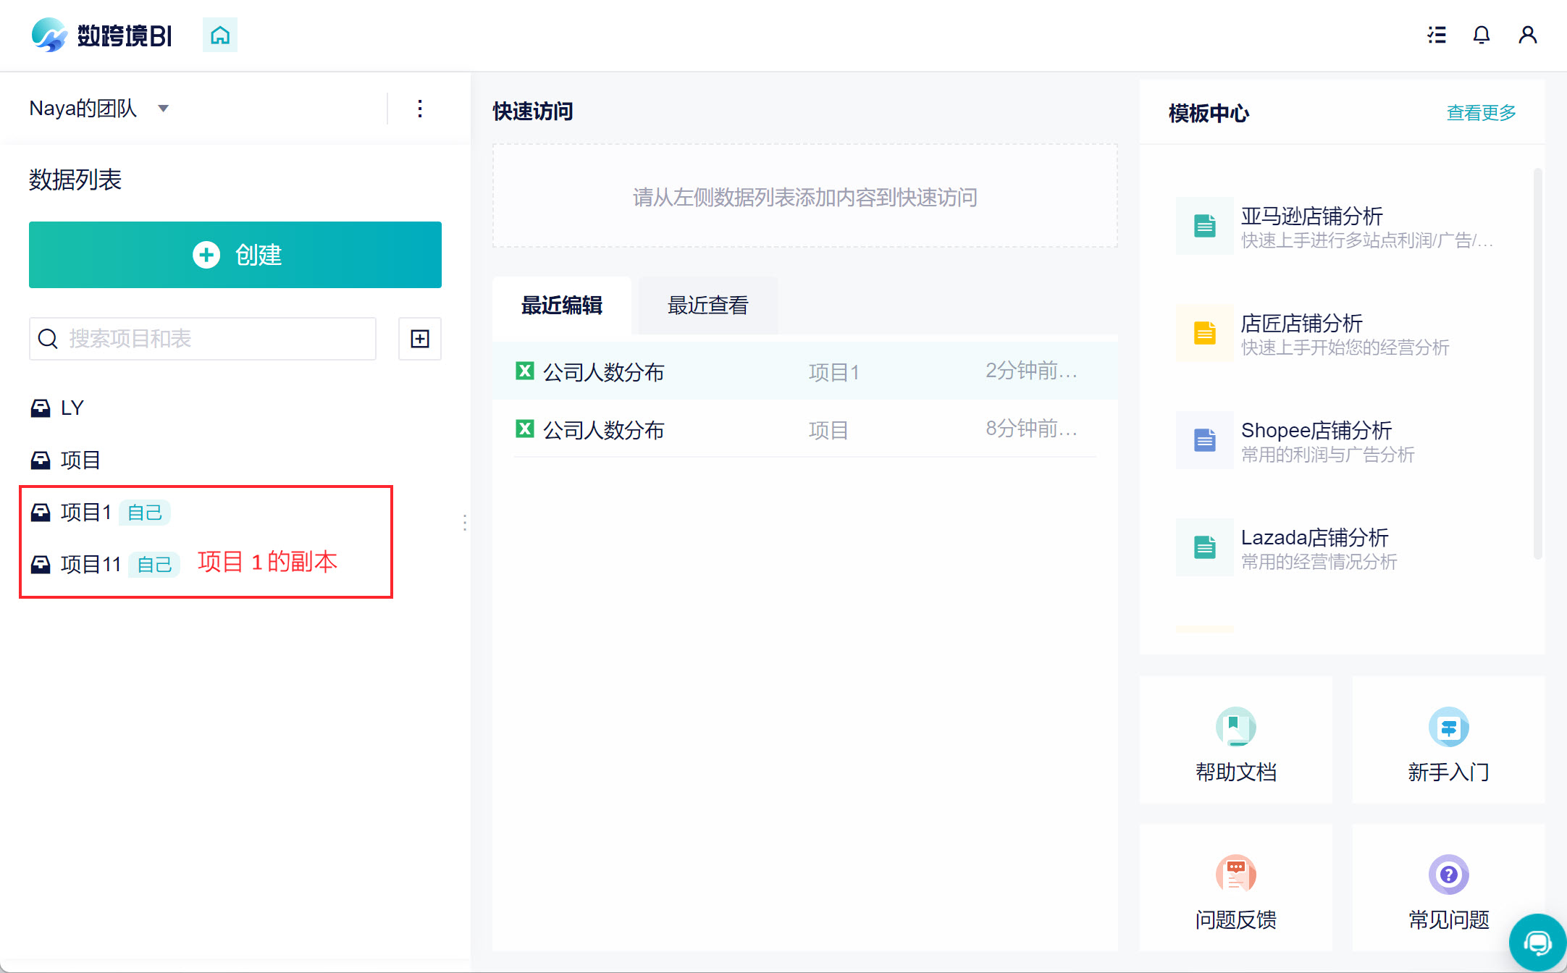Open 常见问题 FAQ tile
The width and height of the screenshot is (1567, 973).
tap(1448, 888)
